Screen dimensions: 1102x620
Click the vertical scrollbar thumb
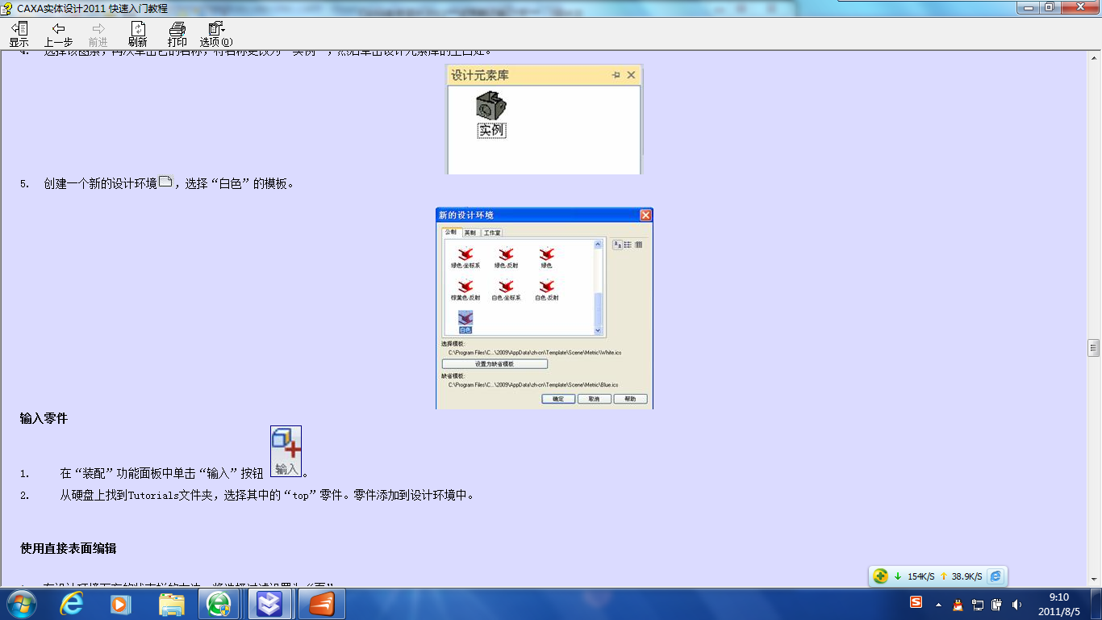[x=1094, y=347]
